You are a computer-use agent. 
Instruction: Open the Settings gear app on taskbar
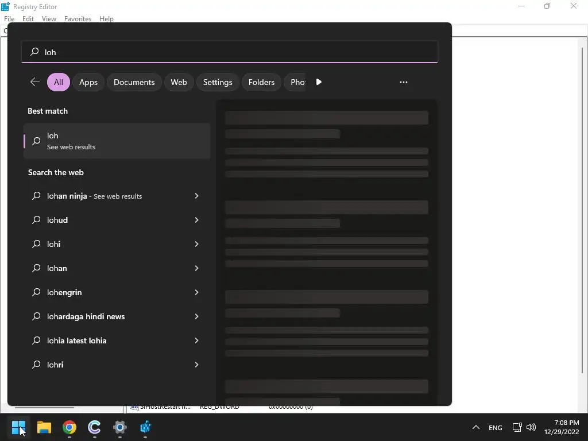point(120,427)
